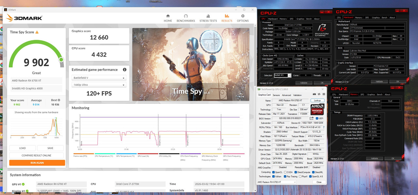Open the 1440p Ultra preset dropdown

point(99,85)
